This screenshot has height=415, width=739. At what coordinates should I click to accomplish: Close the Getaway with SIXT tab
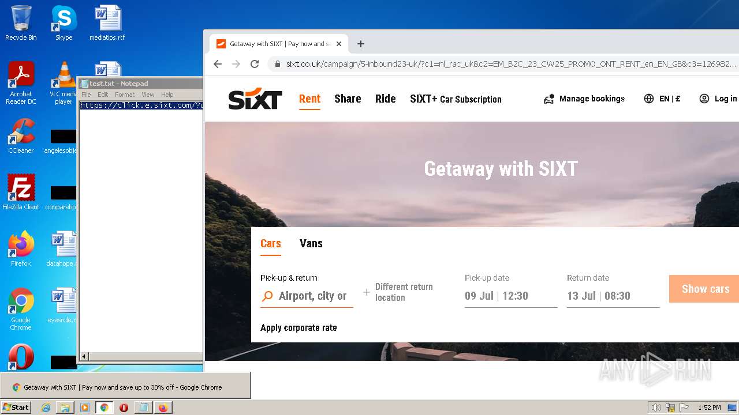[339, 44]
